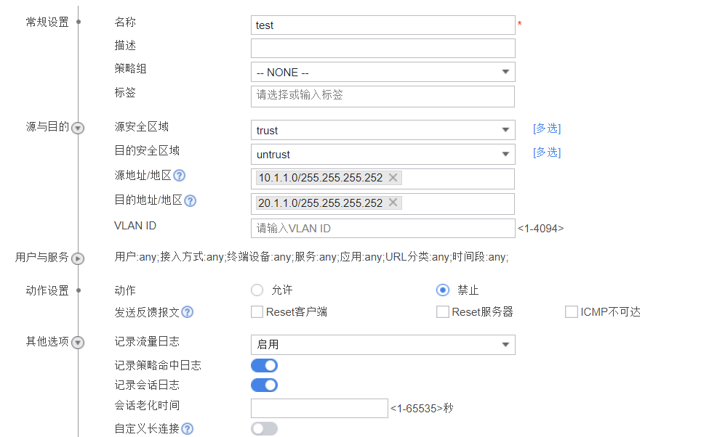Collapse the 源与目的 section

[78, 128]
